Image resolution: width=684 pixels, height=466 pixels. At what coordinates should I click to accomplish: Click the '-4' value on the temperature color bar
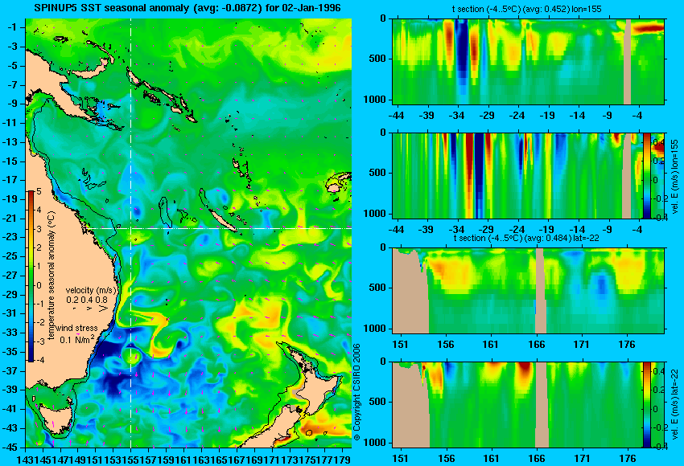coord(39,360)
